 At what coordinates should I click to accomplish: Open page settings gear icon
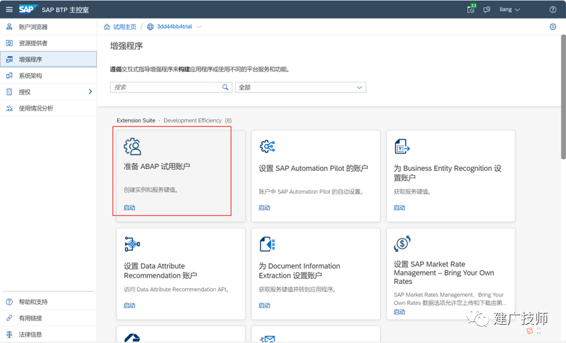click(553, 27)
